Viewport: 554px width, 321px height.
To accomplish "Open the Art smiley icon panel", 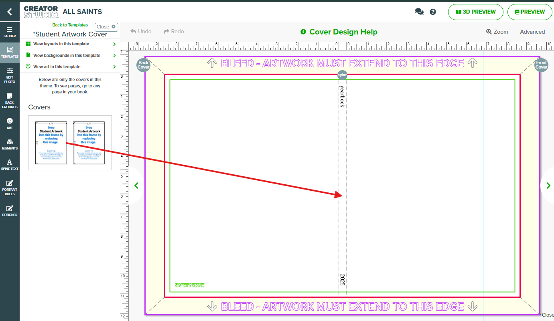I will point(10,123).
